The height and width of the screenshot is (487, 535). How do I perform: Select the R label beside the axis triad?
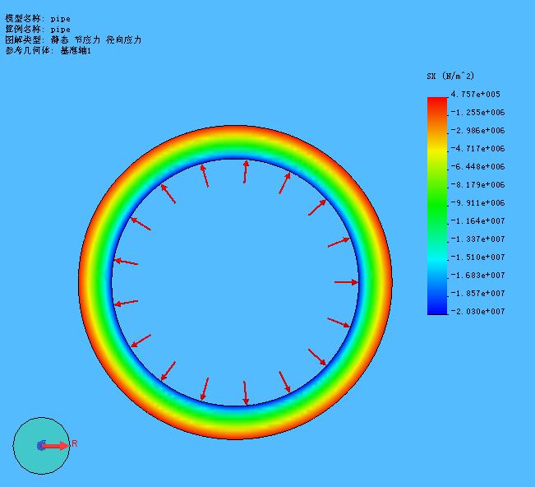tap(75, 443)
